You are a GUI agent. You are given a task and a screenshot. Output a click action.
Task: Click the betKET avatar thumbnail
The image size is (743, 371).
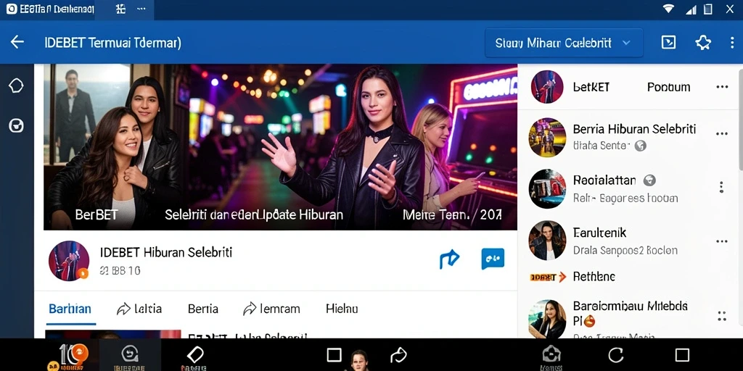(x=547, y=87)
